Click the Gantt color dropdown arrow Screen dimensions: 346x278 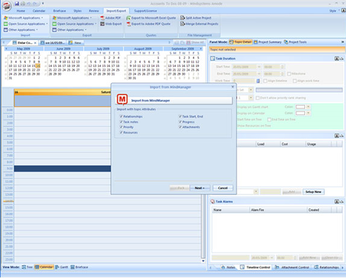pos(309,107)
